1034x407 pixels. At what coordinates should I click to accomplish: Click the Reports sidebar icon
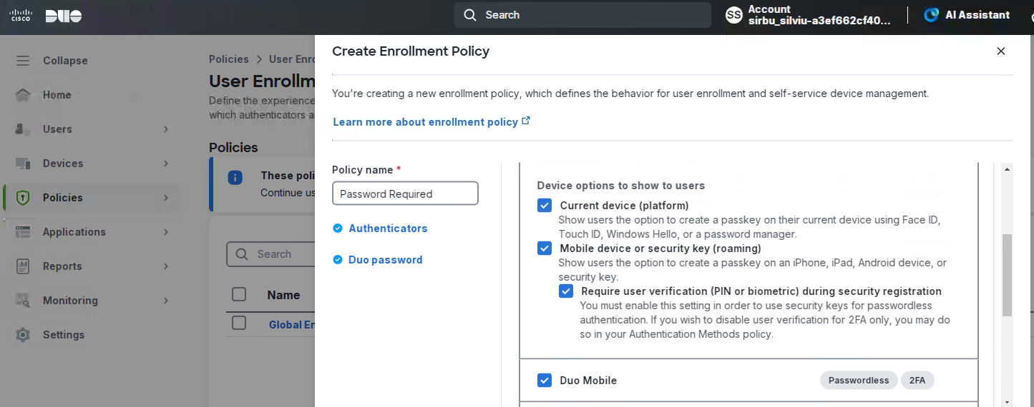click(23, 266)
